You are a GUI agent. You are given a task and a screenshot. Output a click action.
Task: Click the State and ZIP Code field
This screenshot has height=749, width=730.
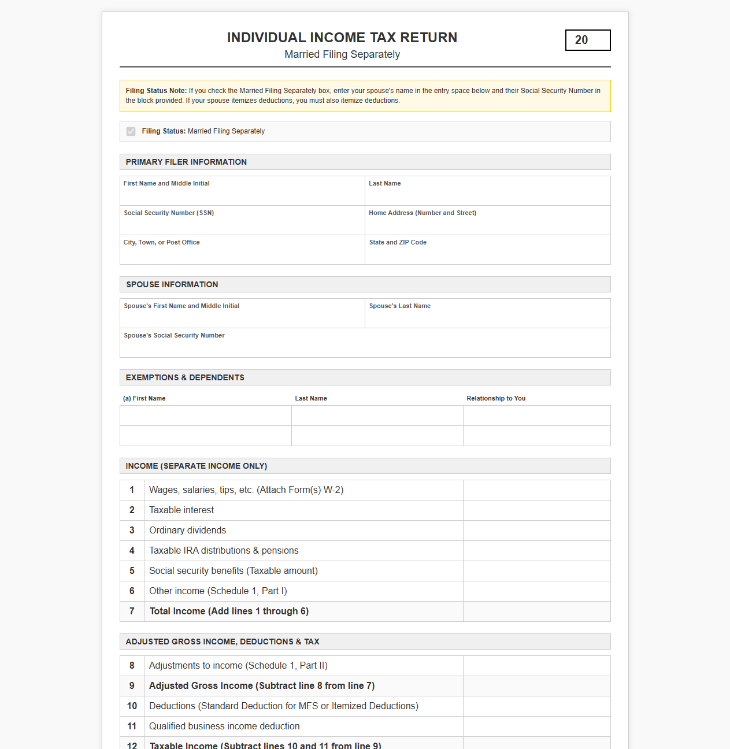point(488,250)
